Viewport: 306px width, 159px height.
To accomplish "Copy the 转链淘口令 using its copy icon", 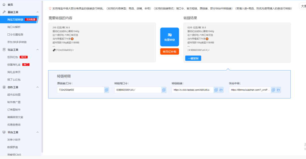I will (x=164, y=90).
